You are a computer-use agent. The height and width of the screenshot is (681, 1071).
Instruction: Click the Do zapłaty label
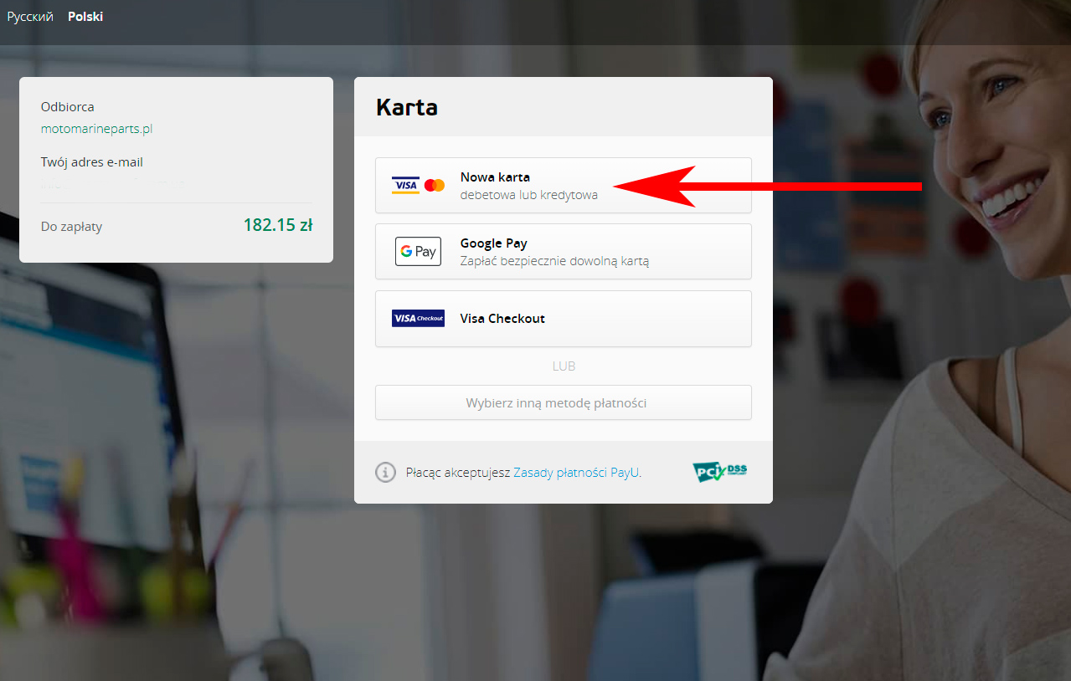(71, 227)
